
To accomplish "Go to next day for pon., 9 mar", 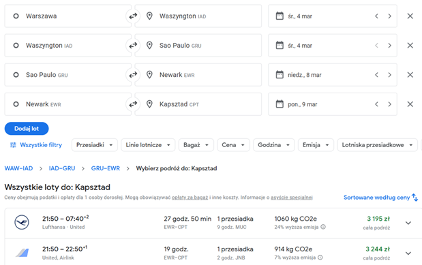I will [x=389, y=104].
